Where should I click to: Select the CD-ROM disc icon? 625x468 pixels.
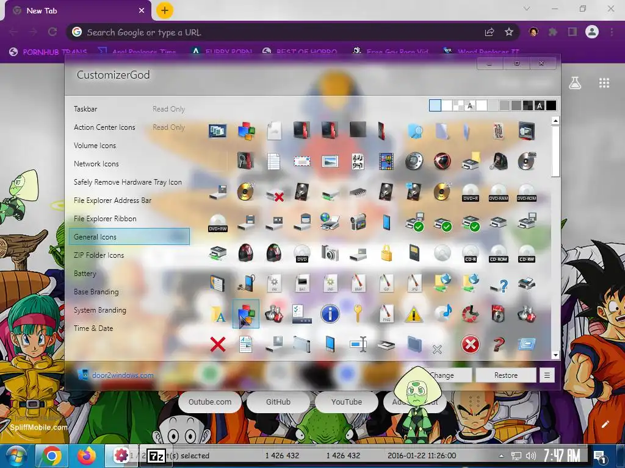pos(499,253)
